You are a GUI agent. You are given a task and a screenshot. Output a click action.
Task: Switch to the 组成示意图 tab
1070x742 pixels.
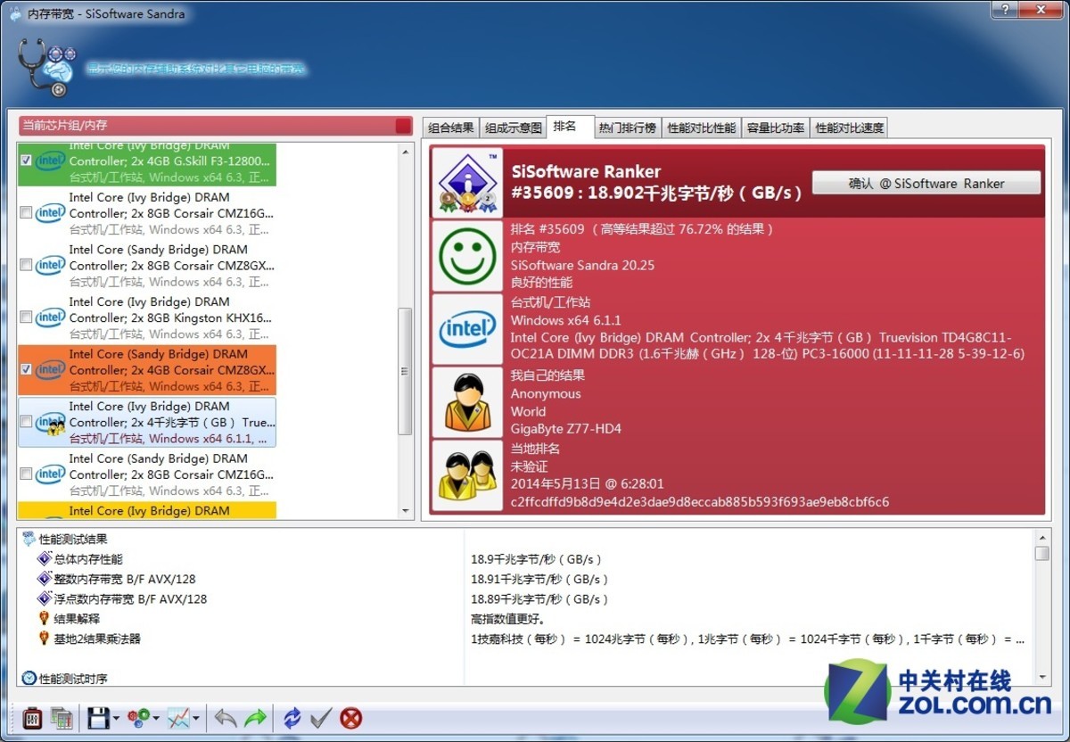tap(513, 128)
